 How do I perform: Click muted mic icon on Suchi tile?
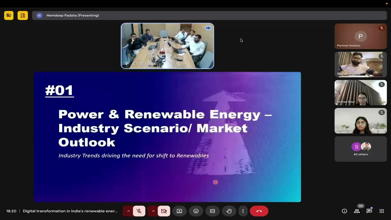pos(382,112)
